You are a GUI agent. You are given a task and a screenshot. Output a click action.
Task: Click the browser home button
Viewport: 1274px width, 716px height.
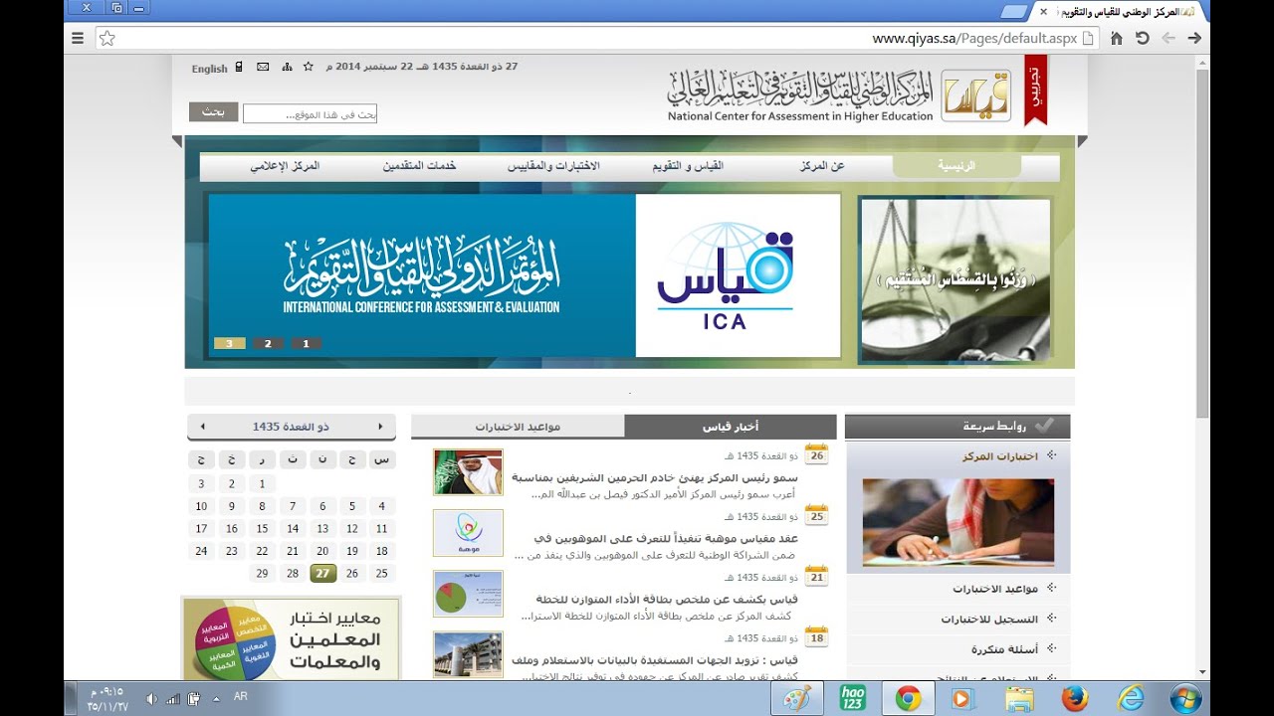pos(1116,38)
